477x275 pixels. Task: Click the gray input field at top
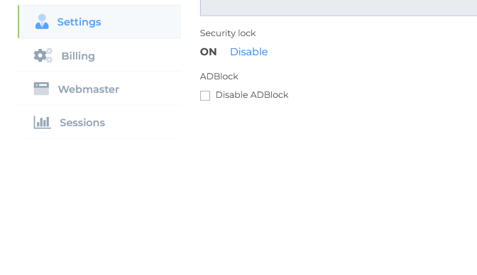click(339, 7)
